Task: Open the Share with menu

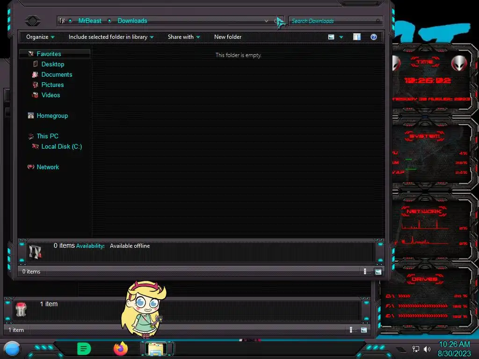Action: tap(183, 37)
